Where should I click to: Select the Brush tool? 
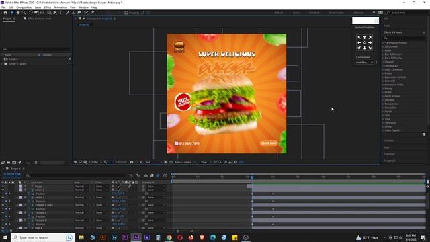tap(67, 13)
